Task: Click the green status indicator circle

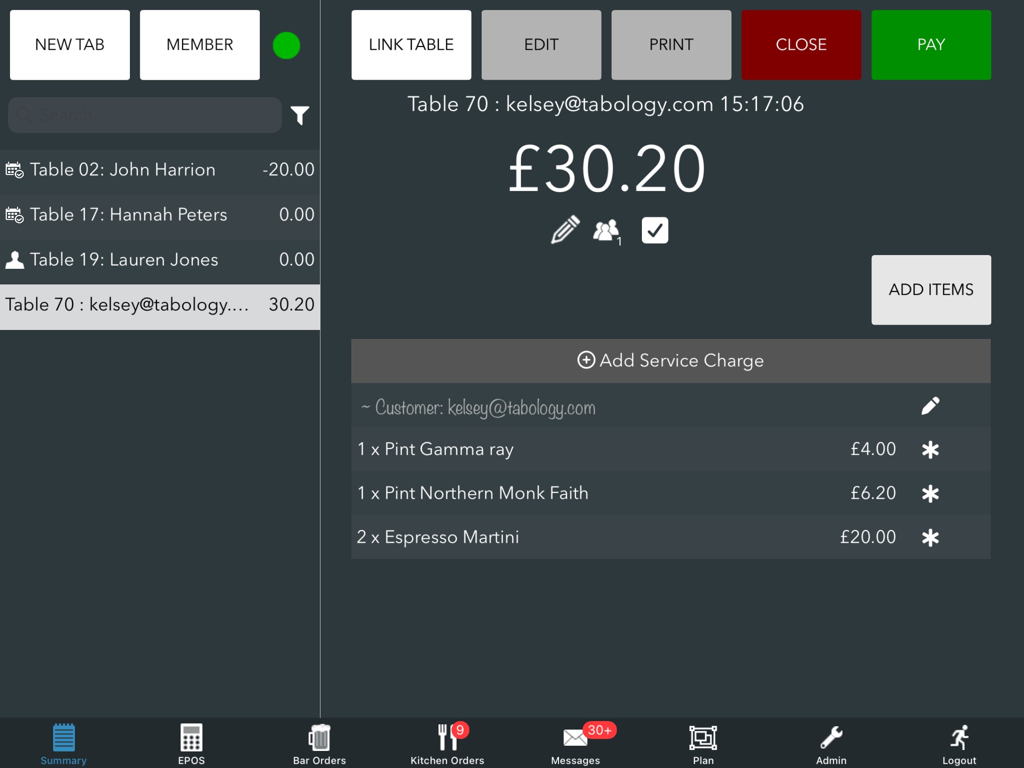Action: click(286, 46)
